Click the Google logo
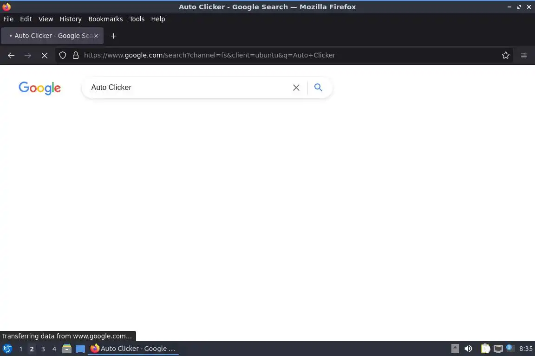The width and height of the screenshot is (535, 356). (39, 88)
